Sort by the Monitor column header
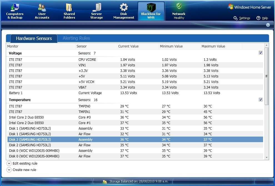This screenshot has height=186, width=275. point(41,46)
